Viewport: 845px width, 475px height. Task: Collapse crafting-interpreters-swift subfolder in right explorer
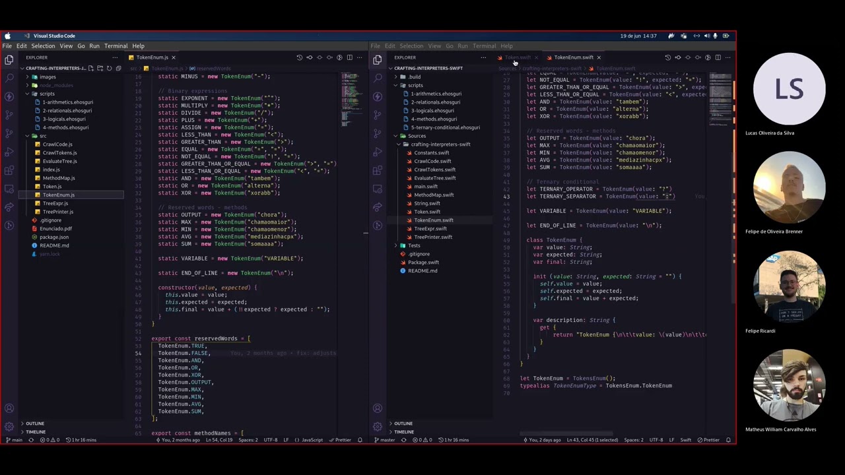point(440,144)
